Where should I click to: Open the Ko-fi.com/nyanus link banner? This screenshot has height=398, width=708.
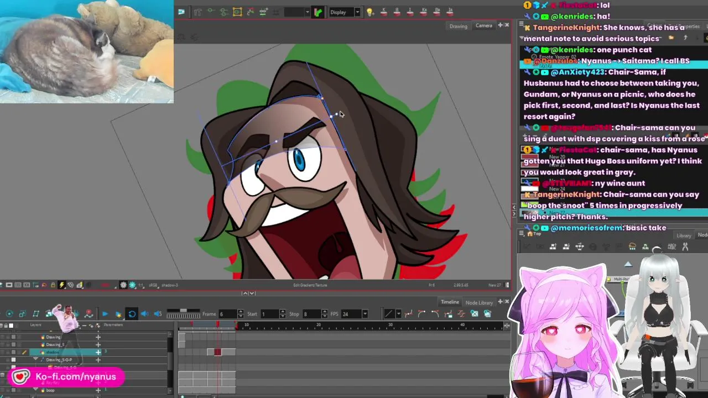(x=65, y=377)
